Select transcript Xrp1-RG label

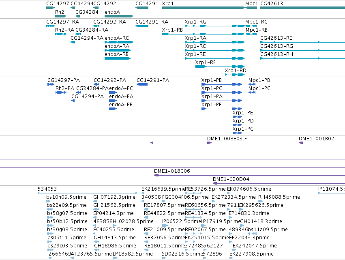(x=195, y=22)
